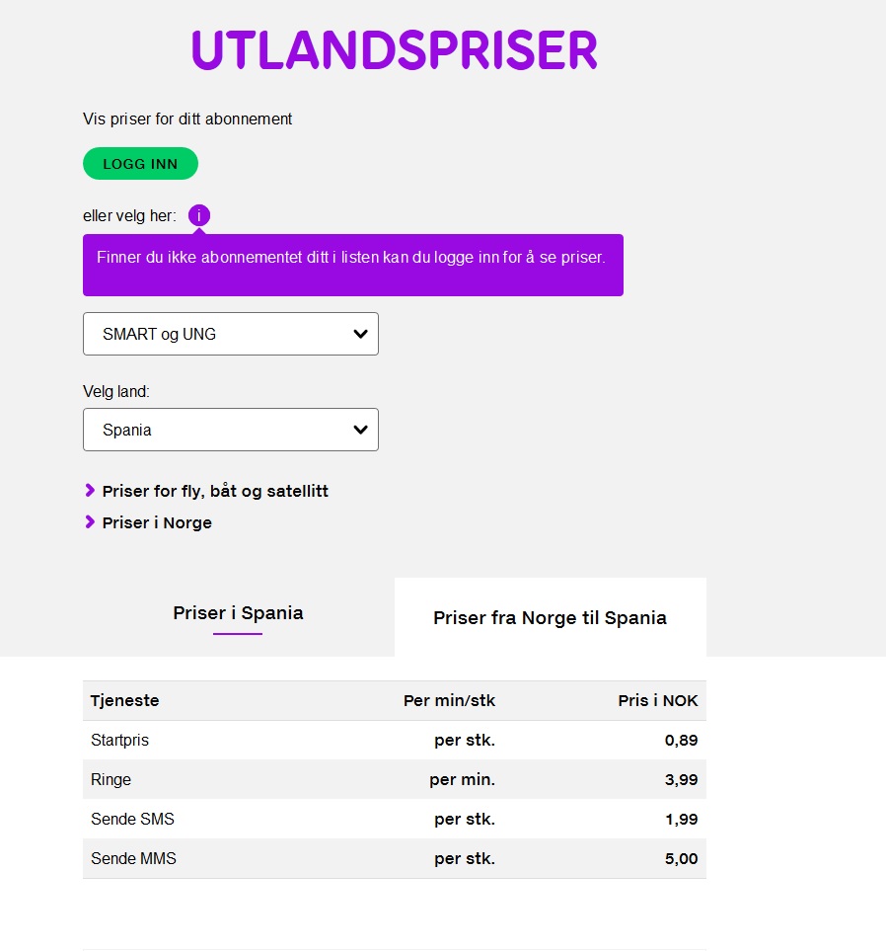Select the Ringe table row

(x=395, y=779)
